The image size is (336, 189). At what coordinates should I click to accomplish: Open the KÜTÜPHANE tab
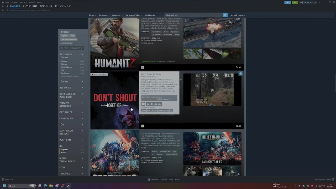pos(30,6)
